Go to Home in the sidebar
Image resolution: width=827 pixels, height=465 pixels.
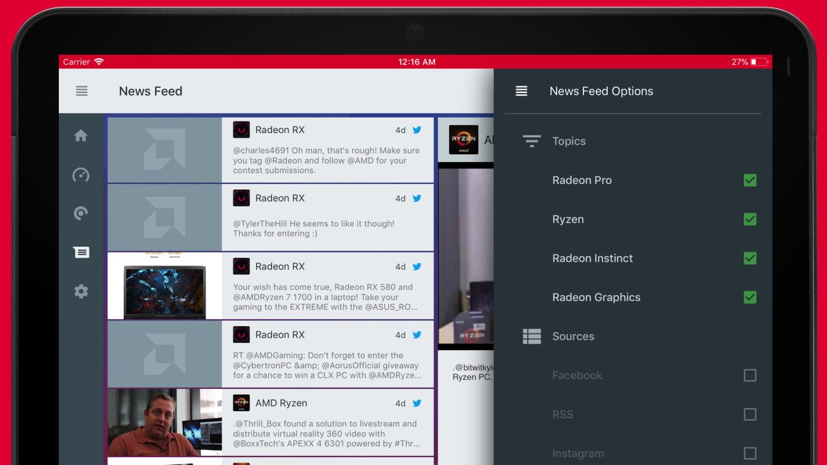click(81, 136)
